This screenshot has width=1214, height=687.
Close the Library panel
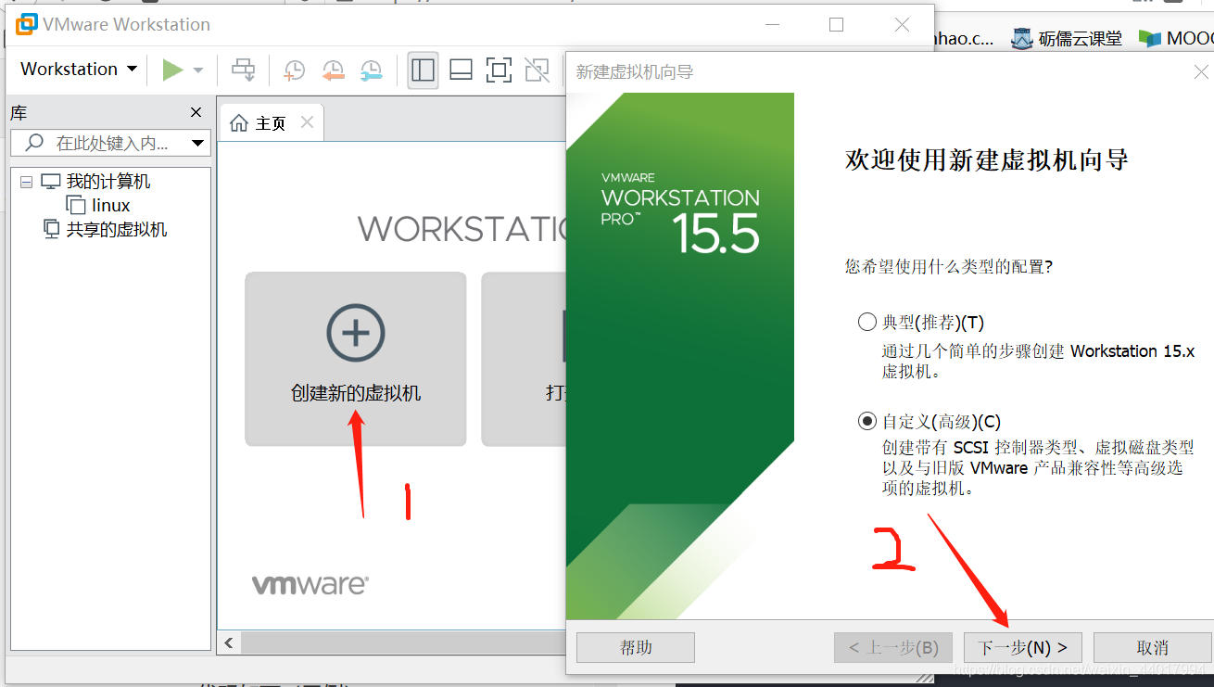click(196, 112)
